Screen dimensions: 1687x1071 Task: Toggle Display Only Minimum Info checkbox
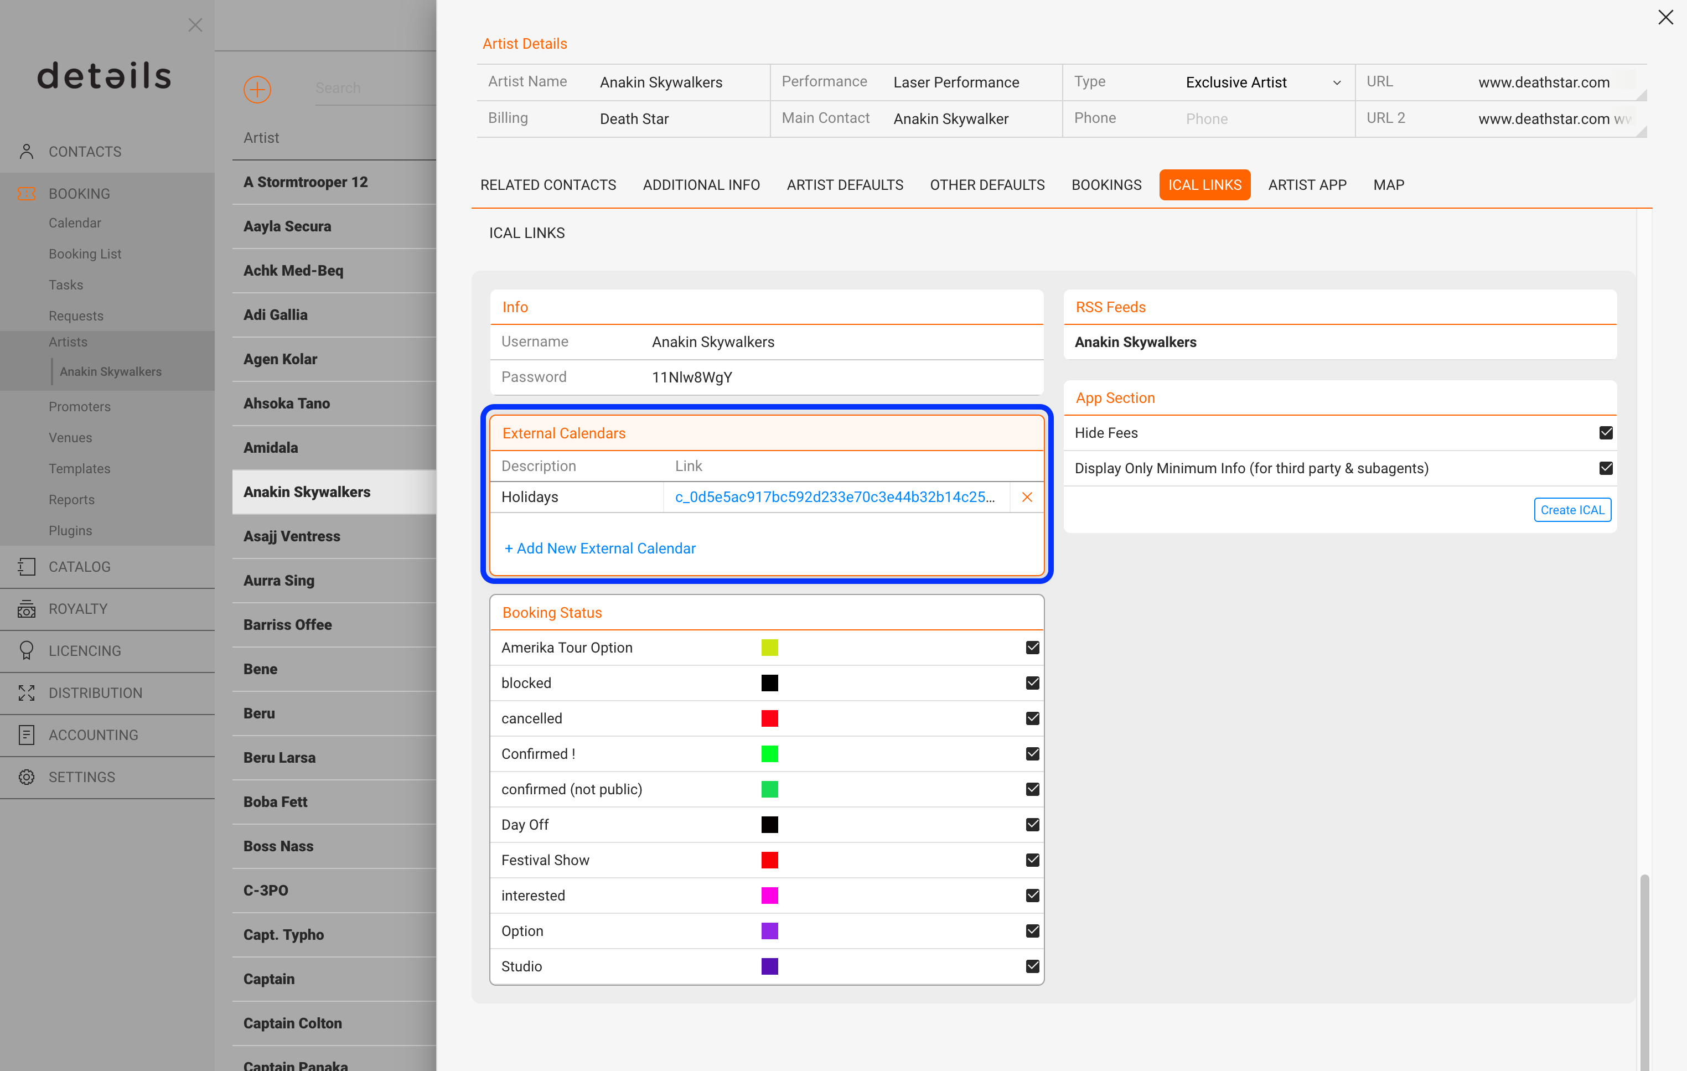click(x=1606, y=468)
